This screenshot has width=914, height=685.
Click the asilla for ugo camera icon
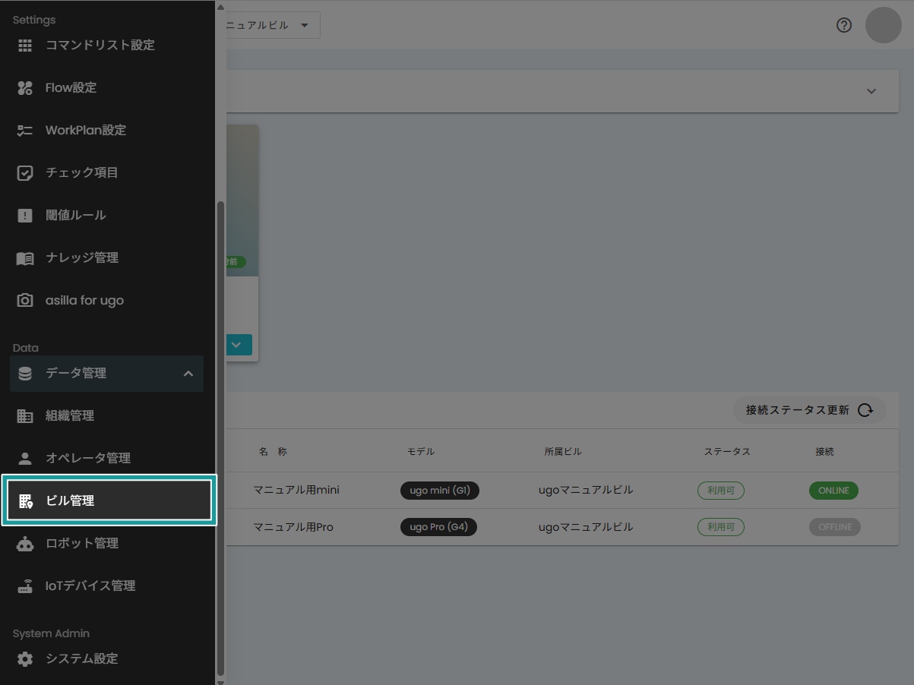point(25,301)
